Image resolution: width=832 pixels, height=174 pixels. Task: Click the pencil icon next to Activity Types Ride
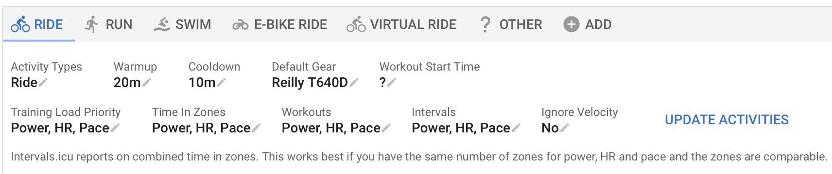click(43, 83)
